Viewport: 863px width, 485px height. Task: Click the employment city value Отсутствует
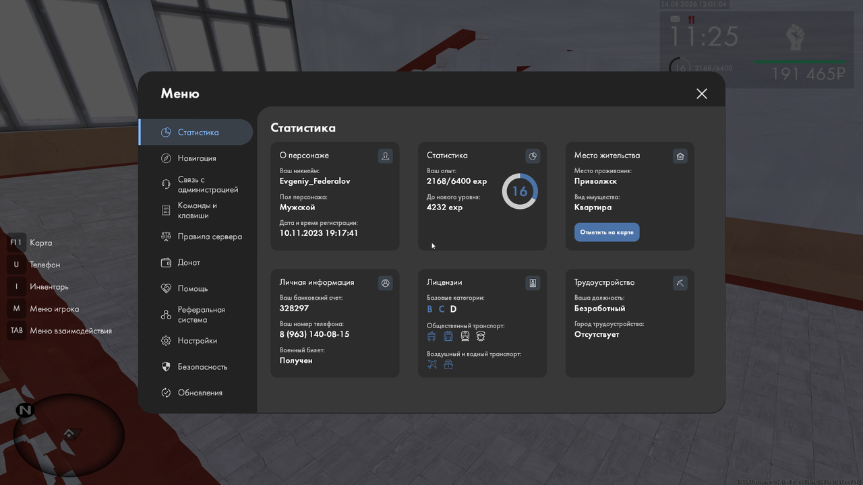click(597, 334)
